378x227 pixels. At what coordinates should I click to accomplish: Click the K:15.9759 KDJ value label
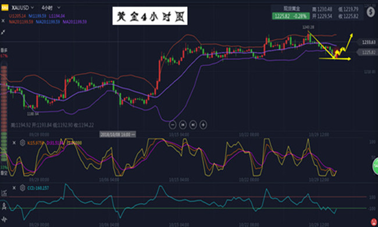35,143
